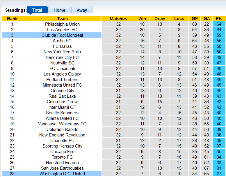
Task: Click the Pts column header
Action: (219, 19)
